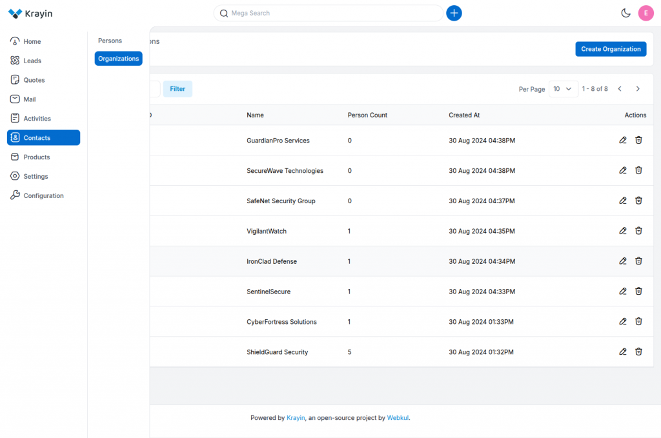Open the Per Page 10 dropdown
The width and height of the screenshot is (661, 438).
tap(563, 89)
